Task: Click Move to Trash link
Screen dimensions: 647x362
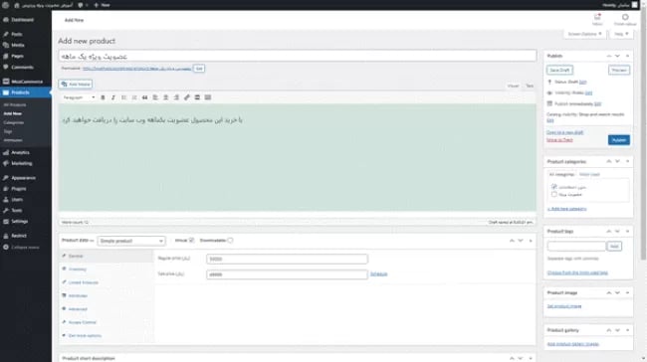Action: [x=559, y=140]
